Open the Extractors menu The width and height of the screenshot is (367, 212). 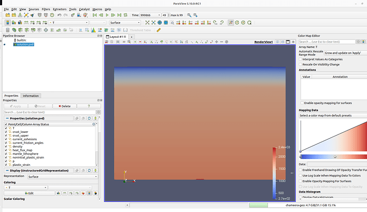pos(60,10)
